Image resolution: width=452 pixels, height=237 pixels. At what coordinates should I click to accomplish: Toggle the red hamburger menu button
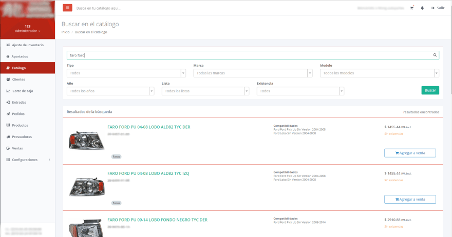(x=67, y=8)
